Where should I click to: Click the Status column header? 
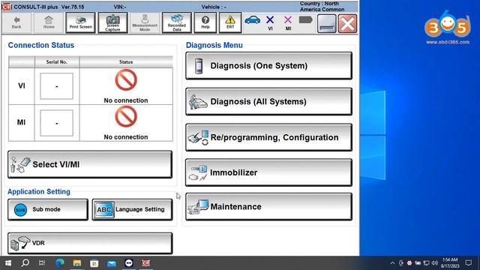click(126, 61)
